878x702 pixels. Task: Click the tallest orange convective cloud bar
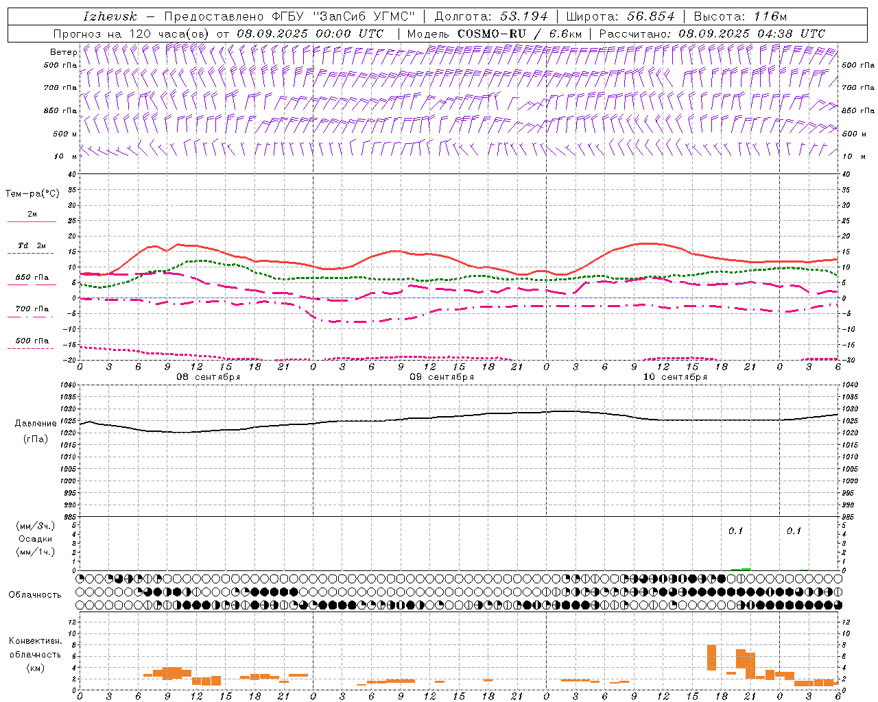tap(711, 657)
